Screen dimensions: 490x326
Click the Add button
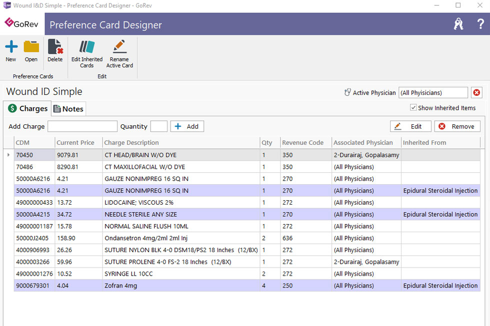click(x=187, y=126)
